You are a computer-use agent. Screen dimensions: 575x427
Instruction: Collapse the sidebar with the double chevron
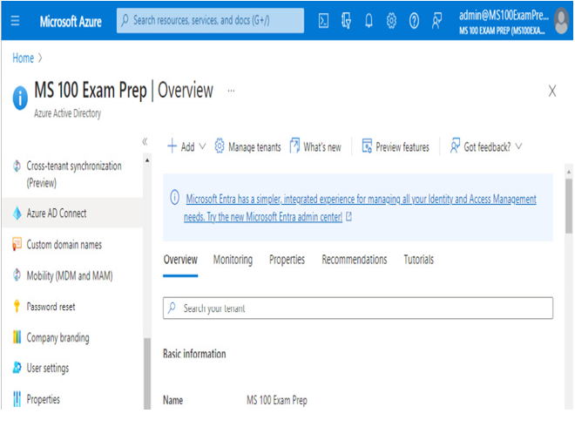click(145, 141)
